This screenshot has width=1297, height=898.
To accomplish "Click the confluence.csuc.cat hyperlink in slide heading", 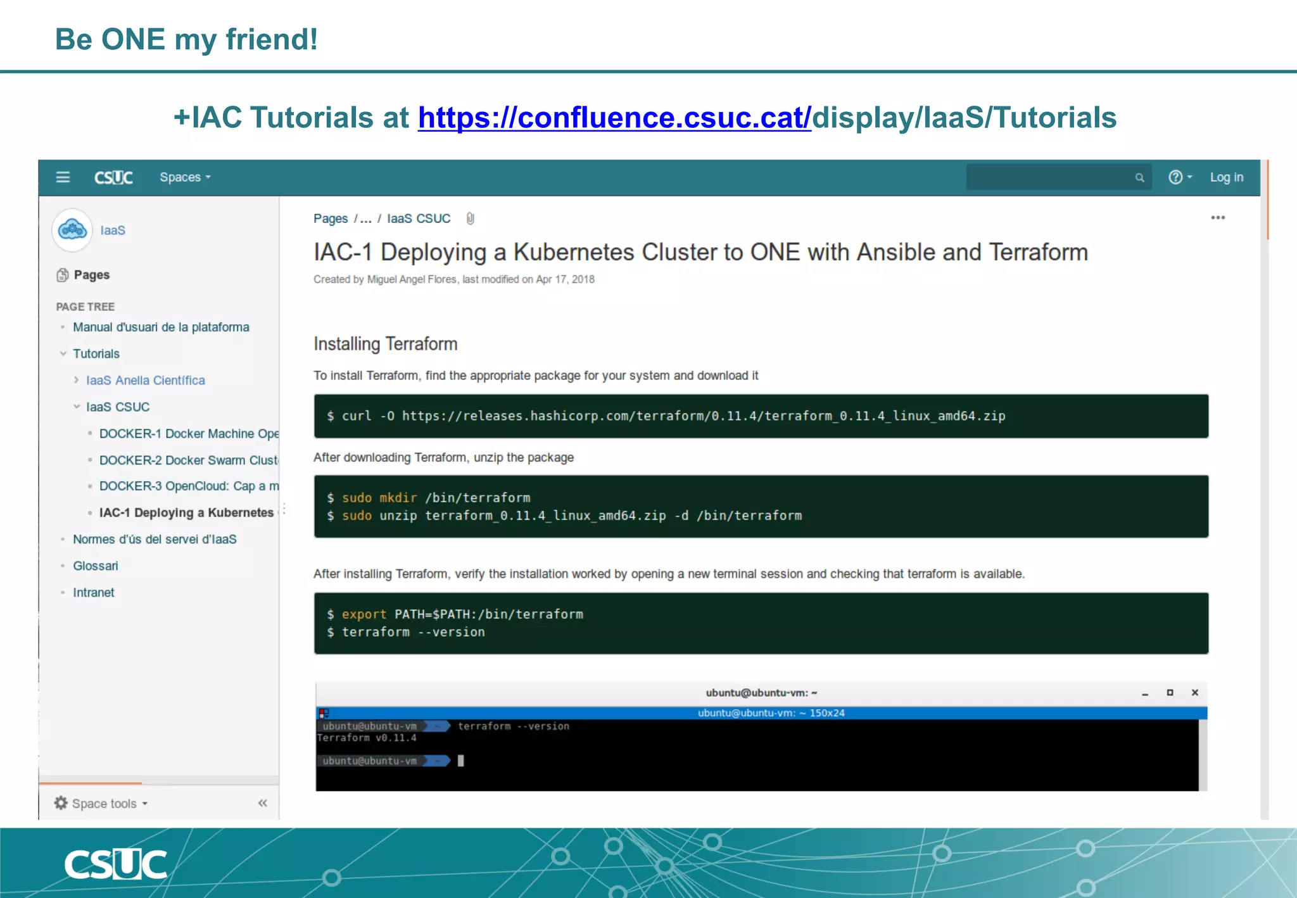I will [x=614, y=118].
